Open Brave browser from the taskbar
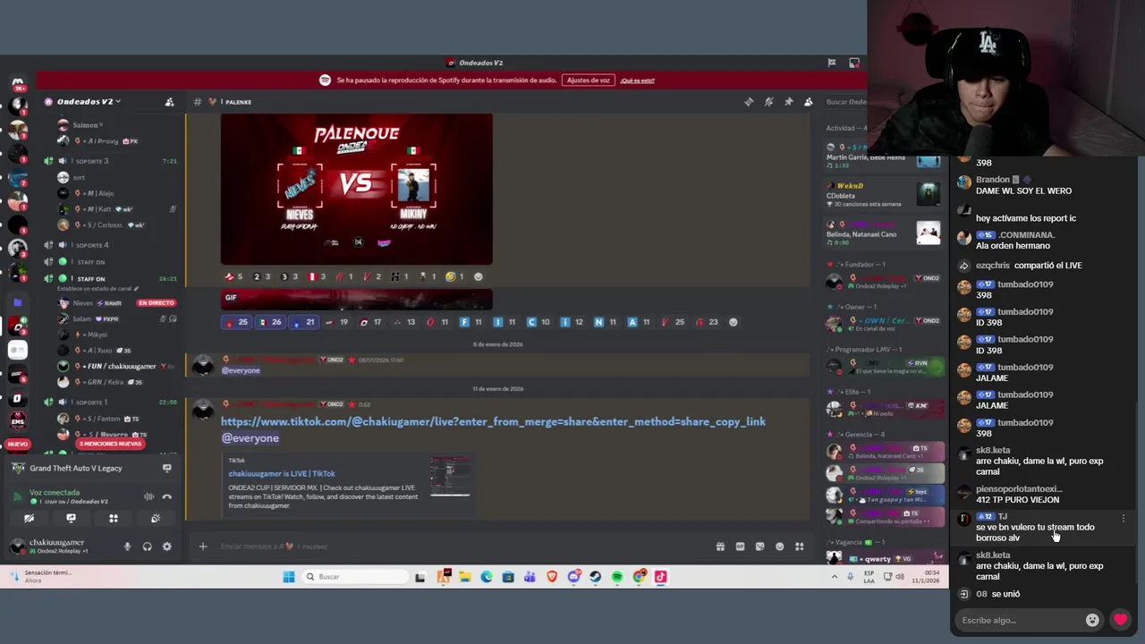Screen dimensions: 1145x644 (551, 577)
